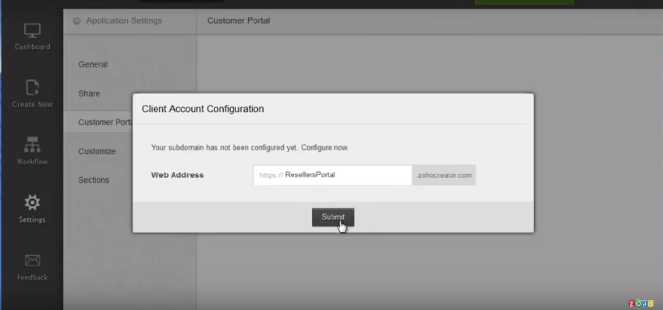Click the Web Address input field
The width and height of the screenshot is (663, 310).
coord(333,175)
